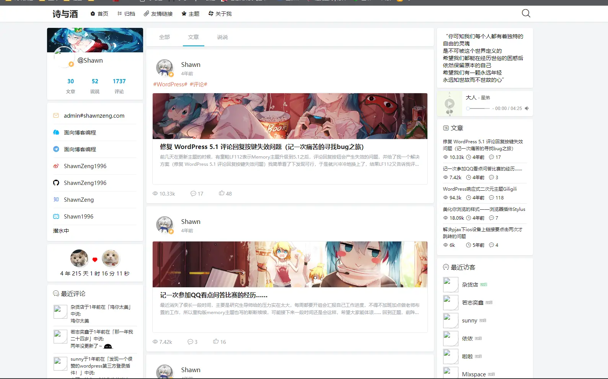
Task: Open recent comment on 「那一年我二十四岁」
Action: pyautogui.click(x=102, y=339)
